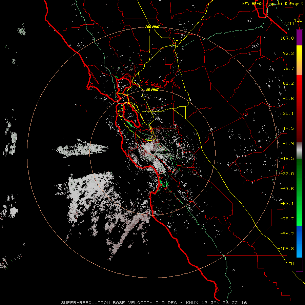Viewport: 305px width, 305px height.
Task: Click the [KT] units label
Action: [x=289, y=23]
